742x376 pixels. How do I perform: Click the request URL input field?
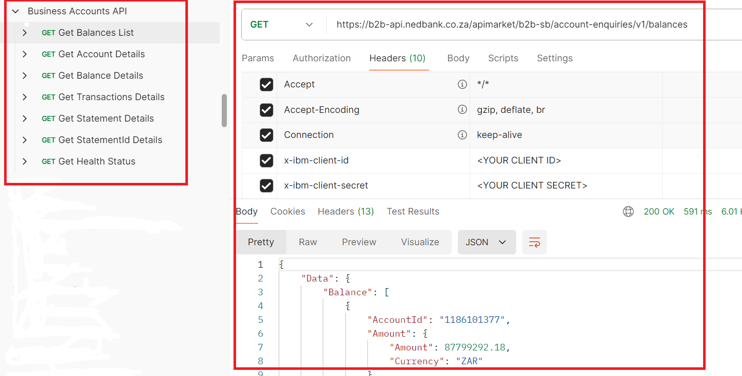(512, 25)
